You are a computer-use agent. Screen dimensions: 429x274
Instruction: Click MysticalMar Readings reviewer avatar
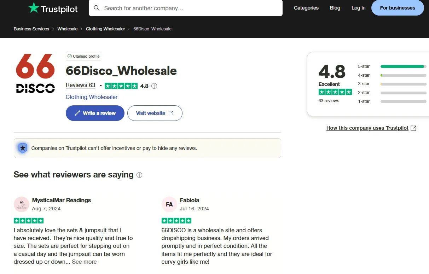point(21,204)
